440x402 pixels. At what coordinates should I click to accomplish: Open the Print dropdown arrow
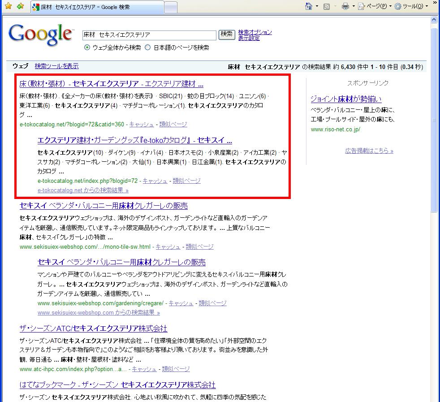coord(354,6)
